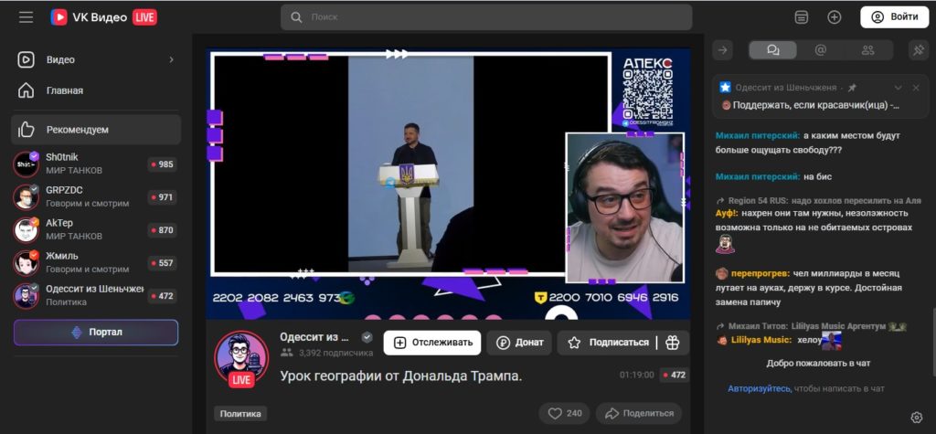This screenshot has width=936, height=434.
Task: Click the search magnifier icon
Action: coord(296,17)
